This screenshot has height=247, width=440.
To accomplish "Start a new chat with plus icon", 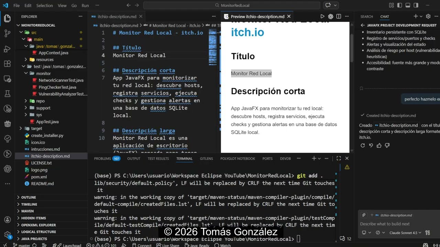I will pyautogui.click(x=416, y=16).
